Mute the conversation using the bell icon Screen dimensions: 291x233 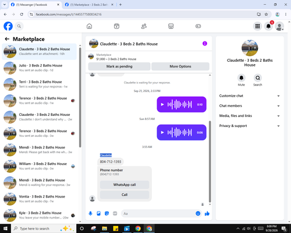(x=242, y=78)
